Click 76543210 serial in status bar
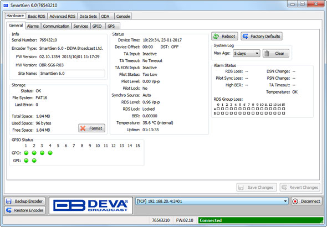Viewport: 327px width, 227px height. [161, 220]
